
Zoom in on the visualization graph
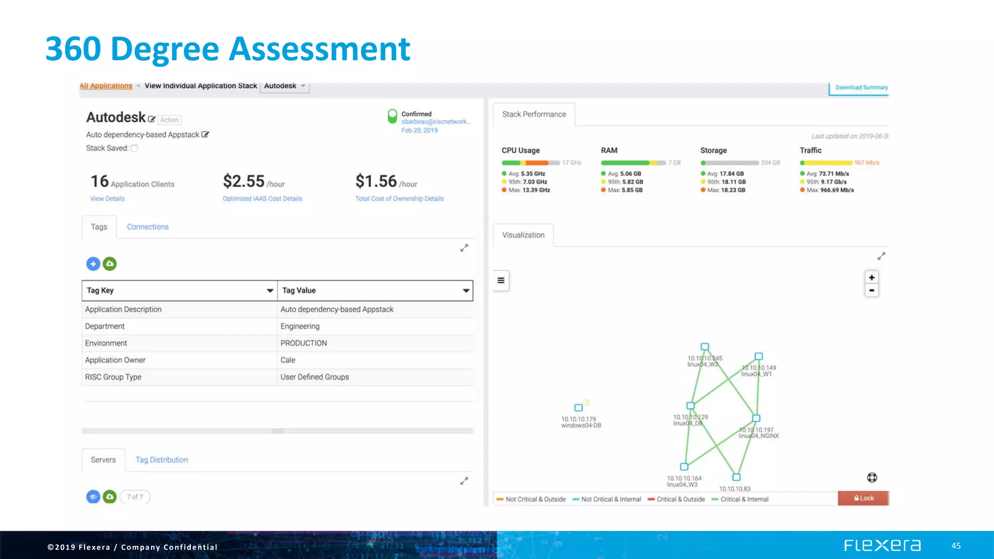872,278
